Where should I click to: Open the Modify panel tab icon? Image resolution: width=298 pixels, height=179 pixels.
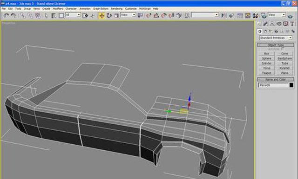click(x=265, y=24)
